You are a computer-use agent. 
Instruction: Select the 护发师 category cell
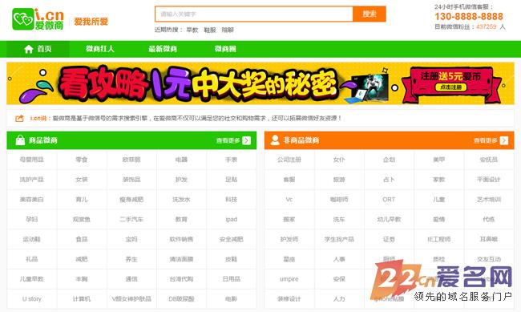289,239
